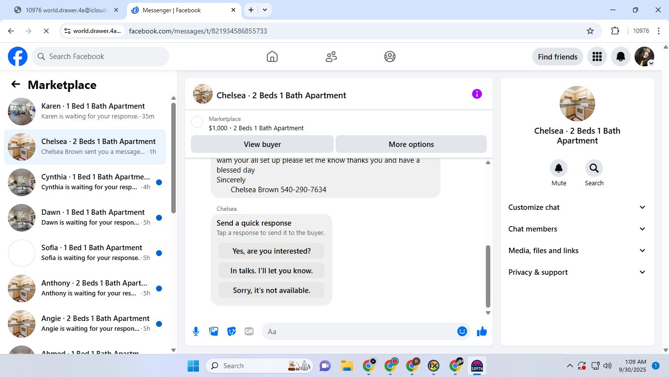This screenshot has width=669, height=377.
Task: Send quick reply 'Sorry, it's not available.'
Action: coord(271,290)
